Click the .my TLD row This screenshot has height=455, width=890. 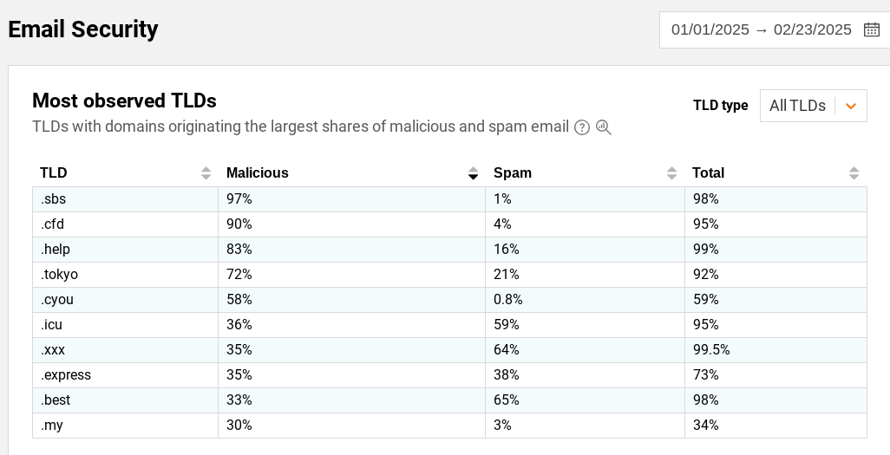point(449,426)
